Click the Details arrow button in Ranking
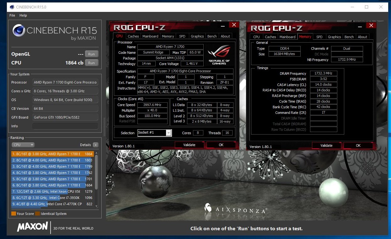Viewport: 391px width, 239px height. pyautogui.click(x=95, y=145)
